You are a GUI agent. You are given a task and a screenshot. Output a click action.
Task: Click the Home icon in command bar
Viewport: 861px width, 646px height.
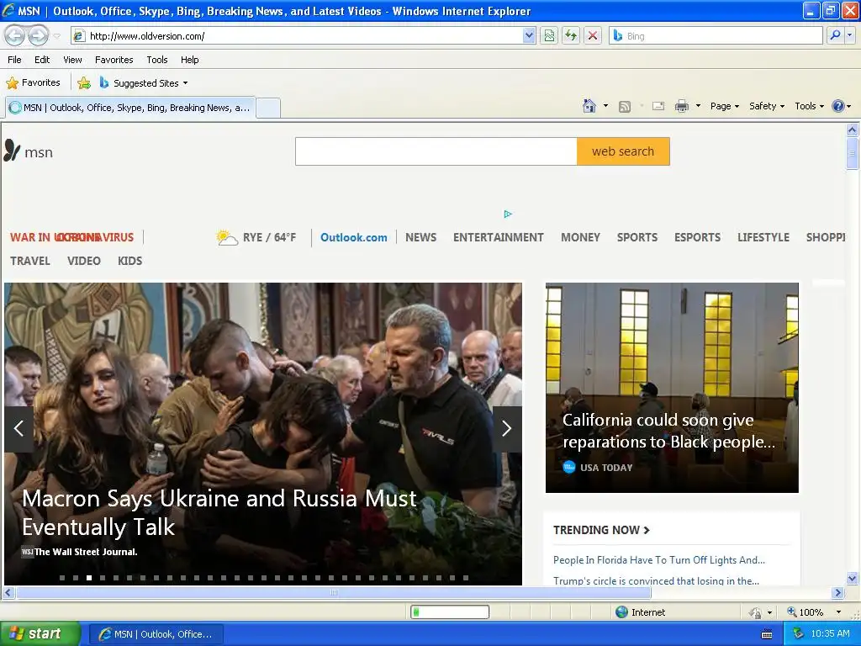click(x=589, y=106)
